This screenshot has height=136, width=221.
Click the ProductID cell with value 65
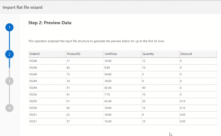pyautogui.click(x=85, y=108)
